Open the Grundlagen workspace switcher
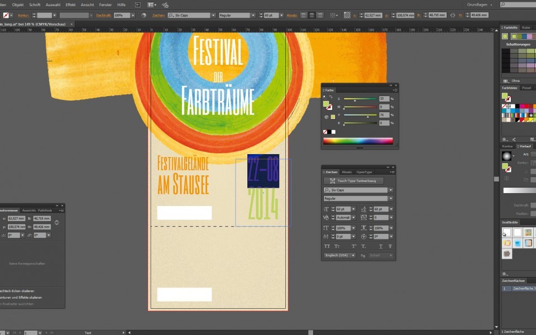The image size is (536, 335). [x=480, y=5]
